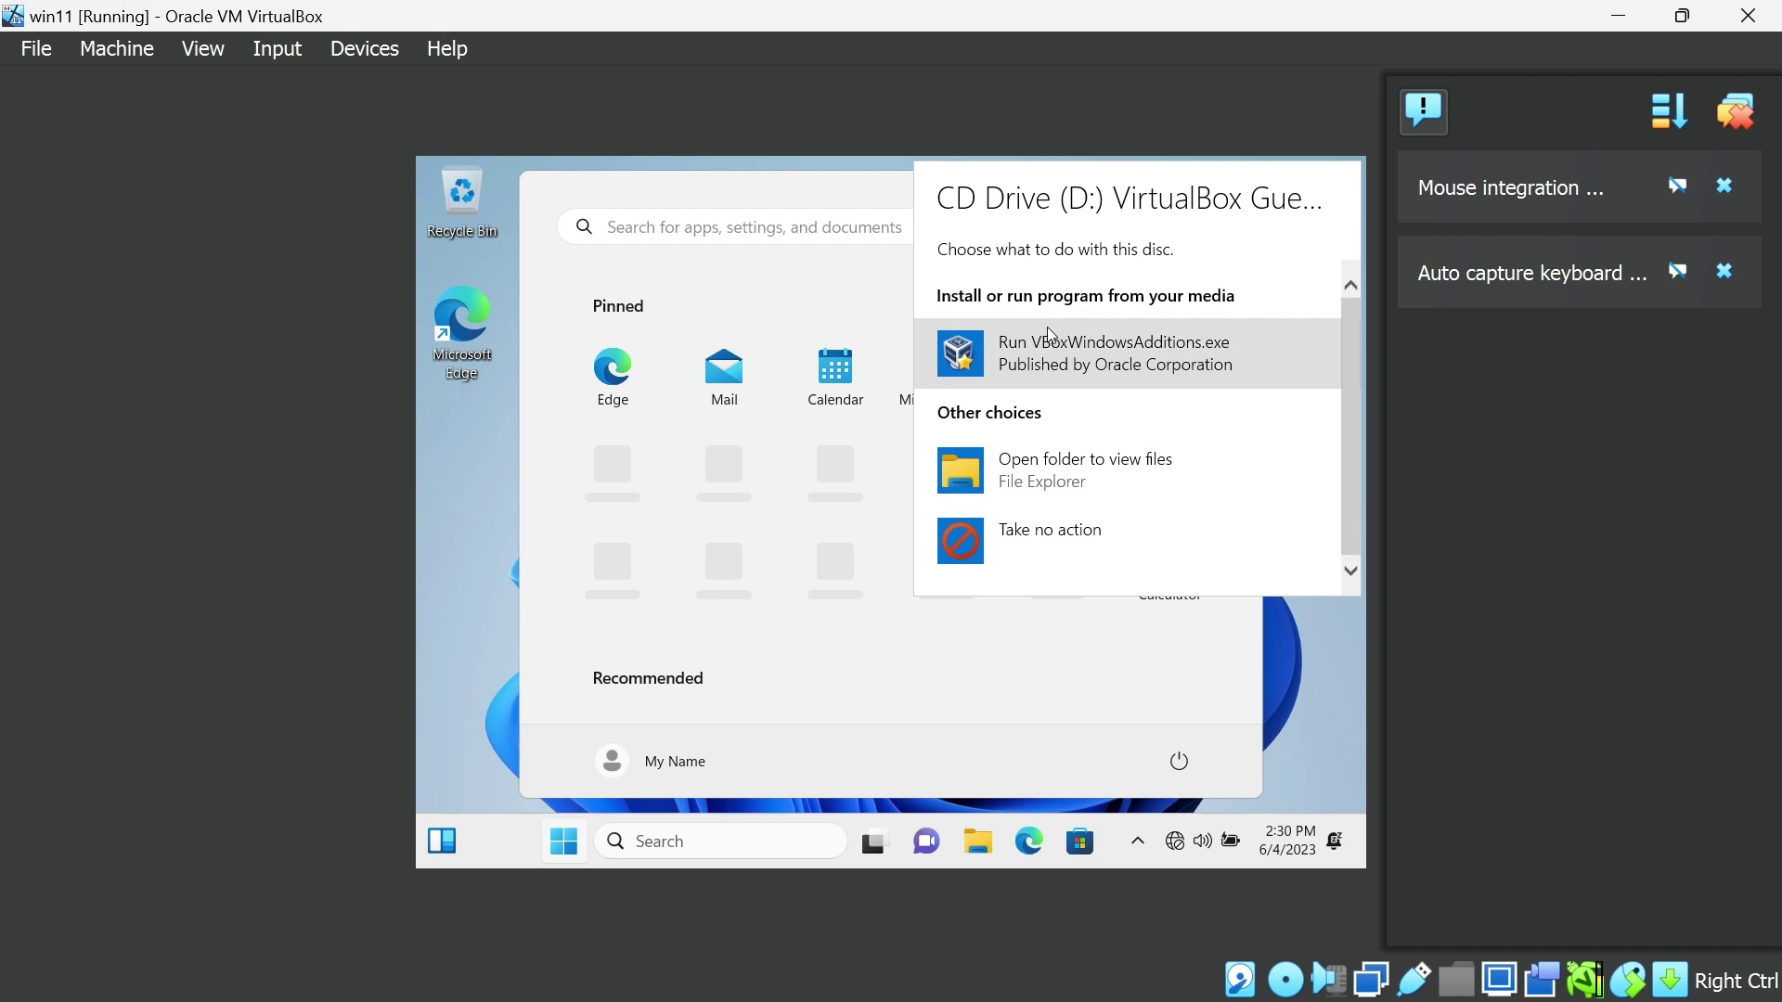Delete all finished notifications icon
This screenshot has height=1002, width=1782.
coord(1735,111)
